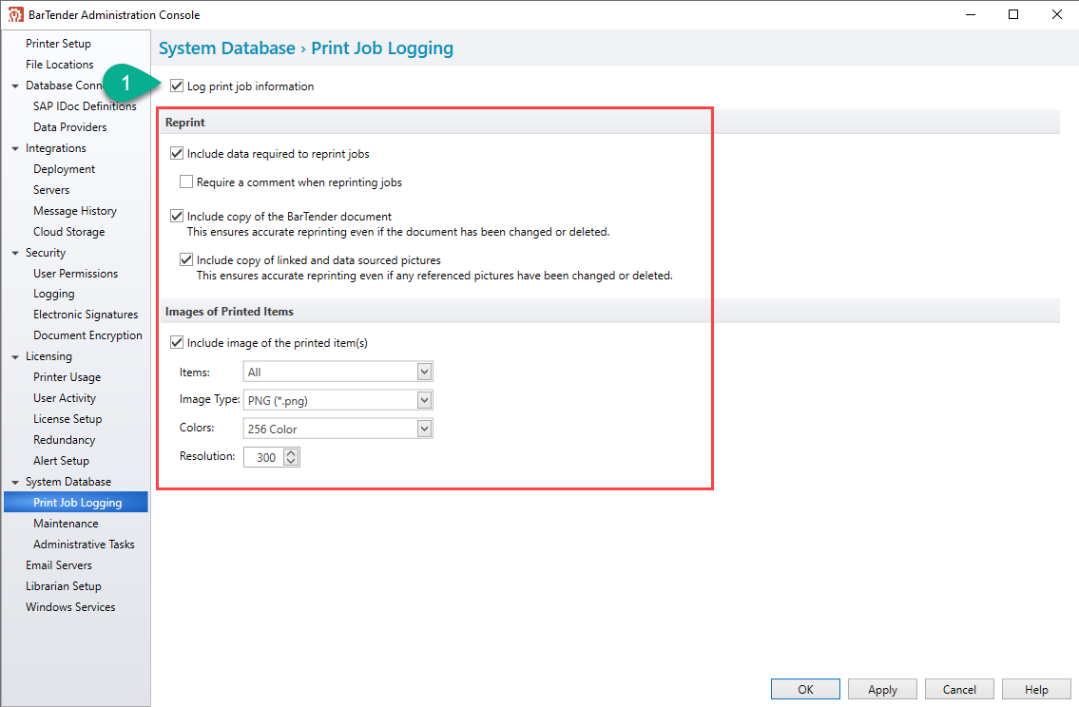This screenshot has height=707, width=1079.
Task: Collapse the System Database tree node
Action: click(x=15, y=482)
